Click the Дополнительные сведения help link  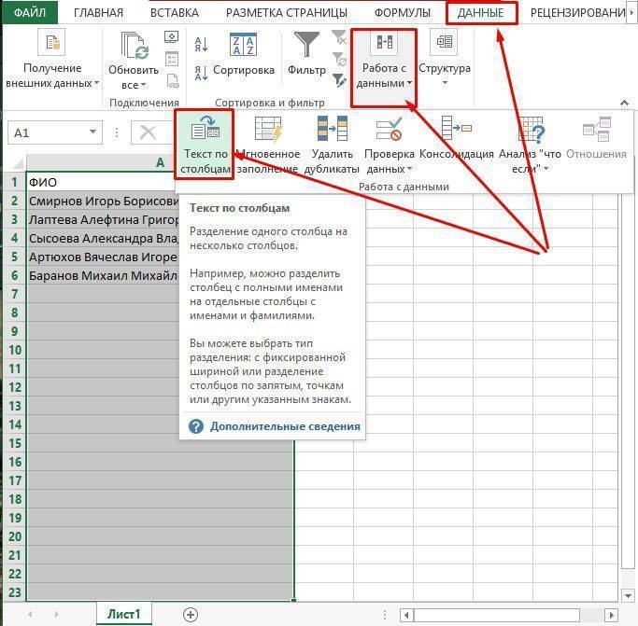(284, 426)
